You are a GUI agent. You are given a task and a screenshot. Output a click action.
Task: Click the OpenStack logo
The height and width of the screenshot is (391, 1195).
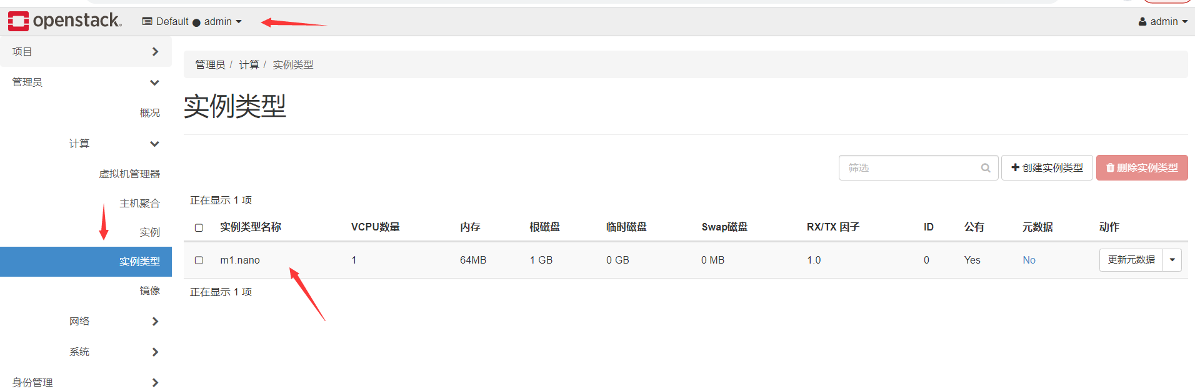pyautogui.click(x=65, y=21)
